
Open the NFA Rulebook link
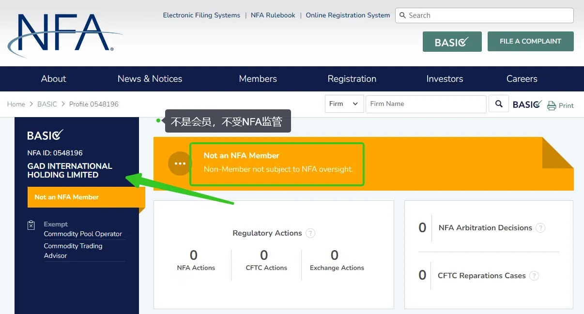273,15
